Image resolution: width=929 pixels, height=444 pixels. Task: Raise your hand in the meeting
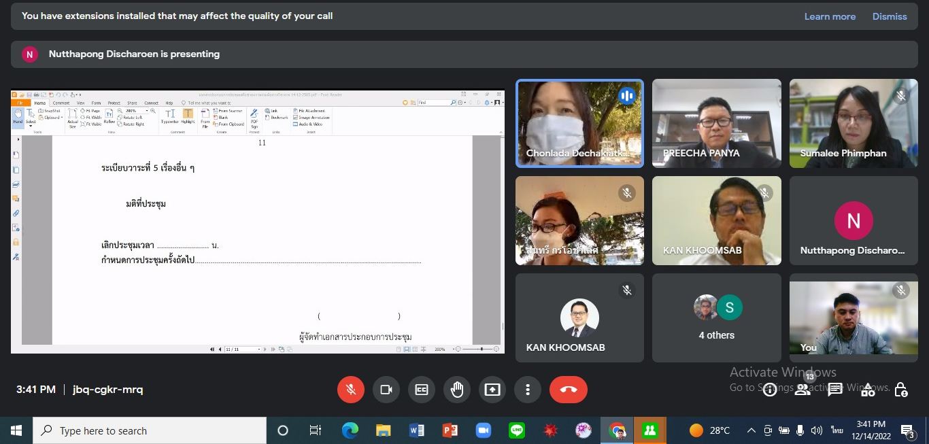457,390
